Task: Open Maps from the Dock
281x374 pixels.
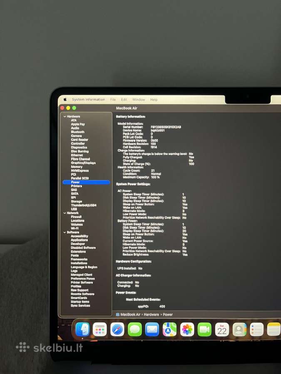Action: (169, 330)
